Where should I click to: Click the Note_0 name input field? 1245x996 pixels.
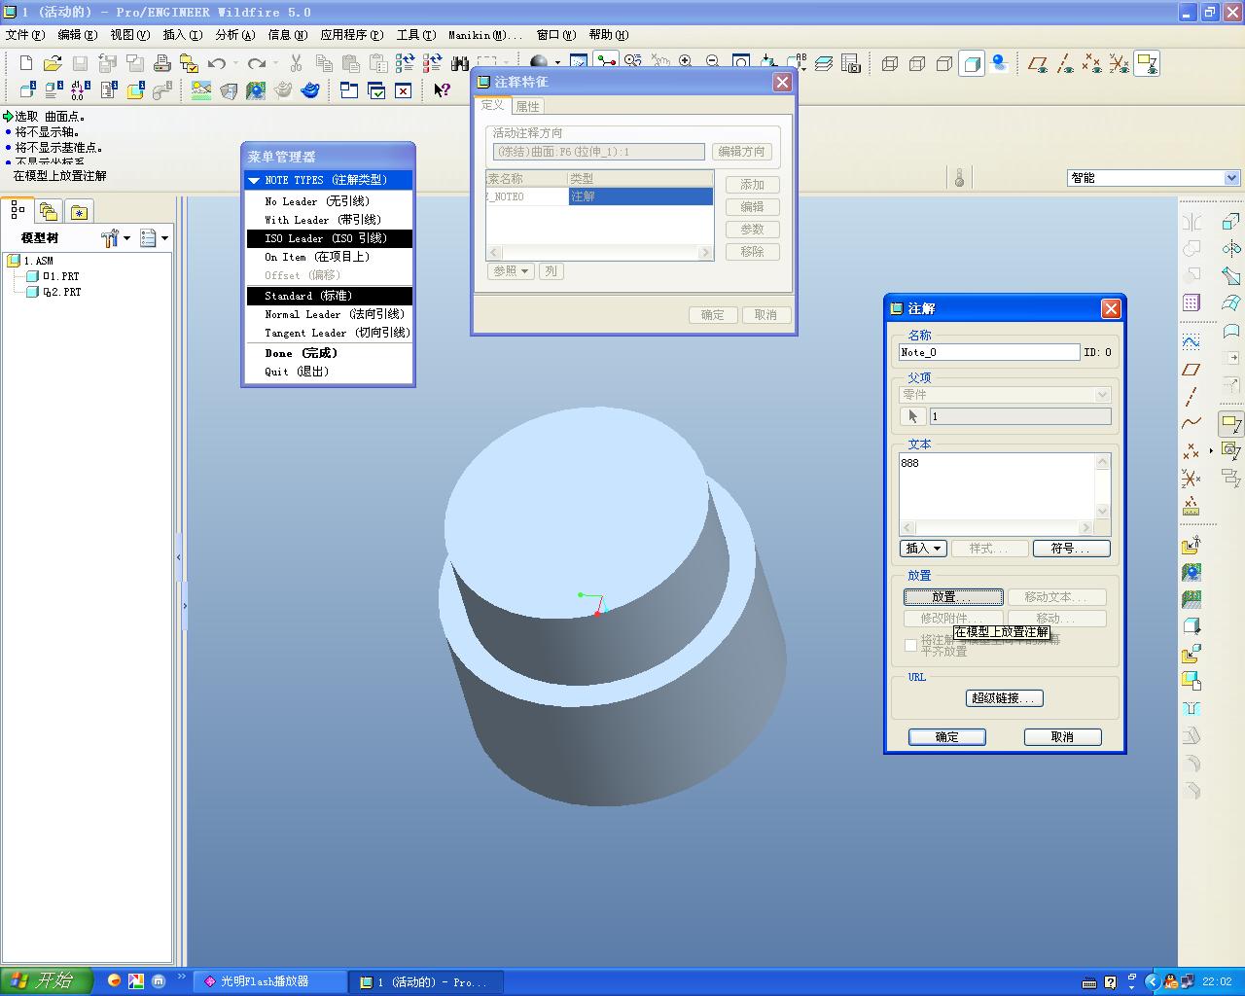pos(988,352)
